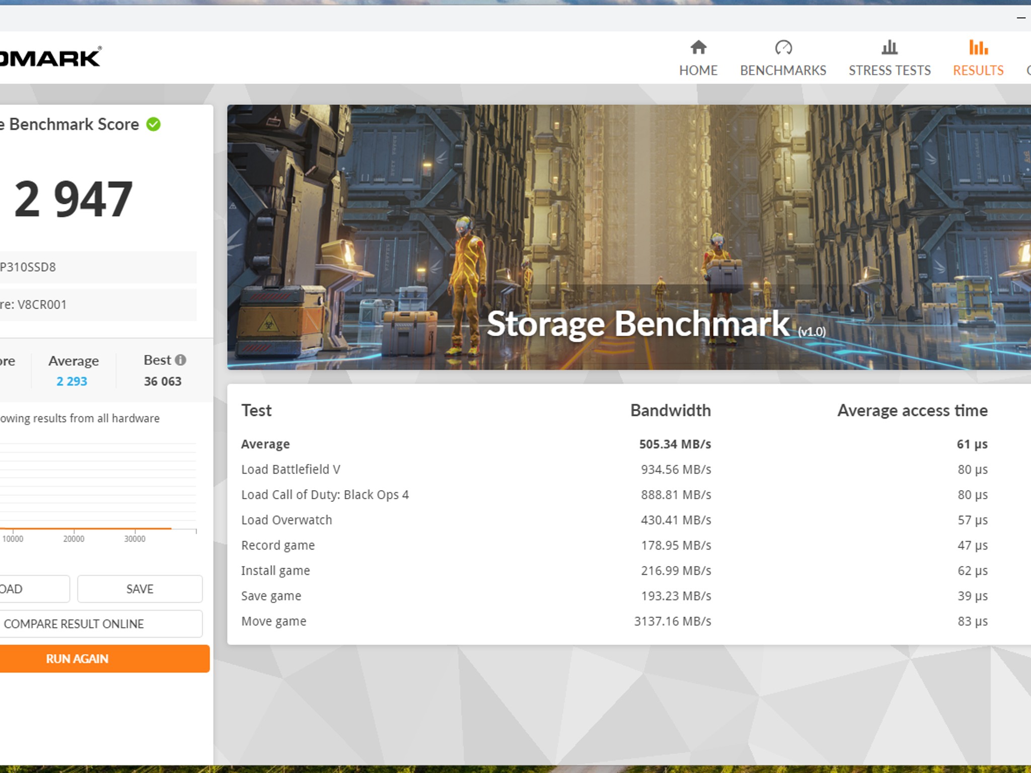Image resolution: width=1031 pixels, height=773 pixels.
Task: Click the info icon next to Best
Action: pyautogui.click(x=180, y=360)
